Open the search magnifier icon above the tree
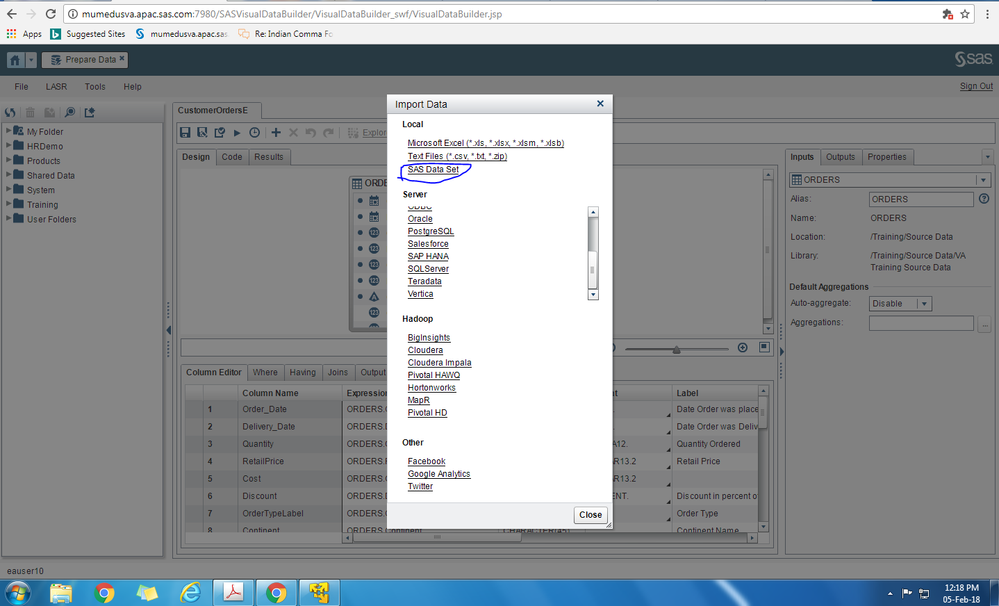The width and height of the screenshot is (999, 606). [x=69, y=112]
